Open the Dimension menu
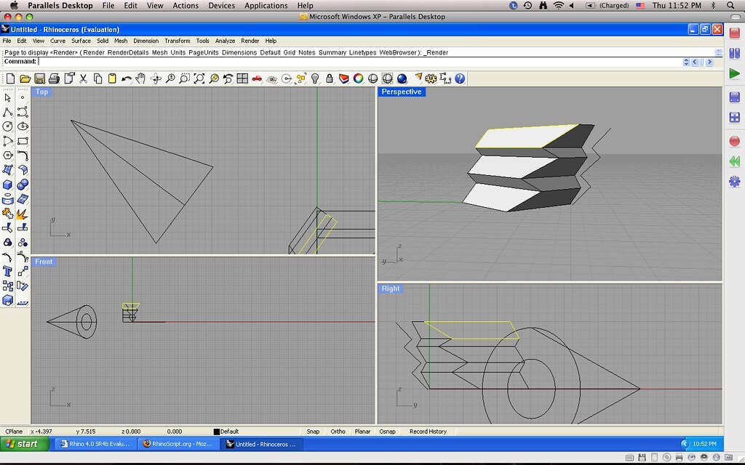The width and height of the screenshot is (745, 465). click(x=146, y=41)
